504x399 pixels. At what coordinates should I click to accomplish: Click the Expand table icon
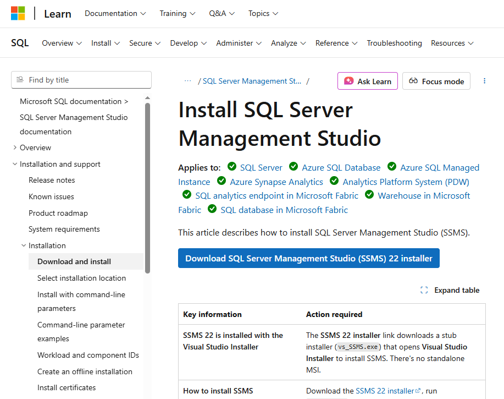point(424,290)
